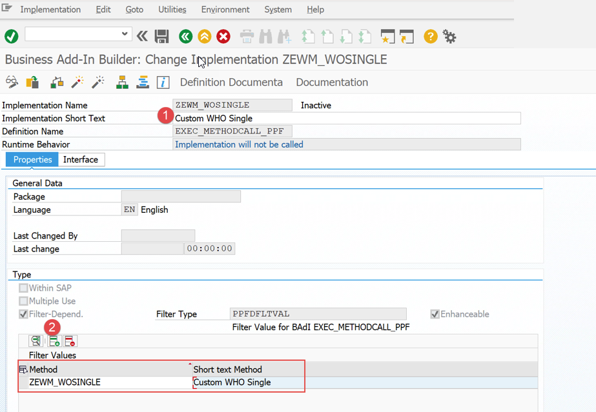The image size is (596, 412).
Task: Toggle Display/Change glasses-pencil icon
Action: coord(12,82)
